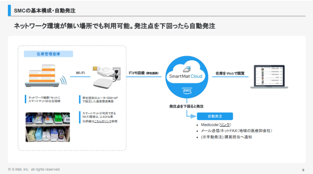Click the wall outlet socket image
This screenshot has width=313, height=174.
pos(116,74)
